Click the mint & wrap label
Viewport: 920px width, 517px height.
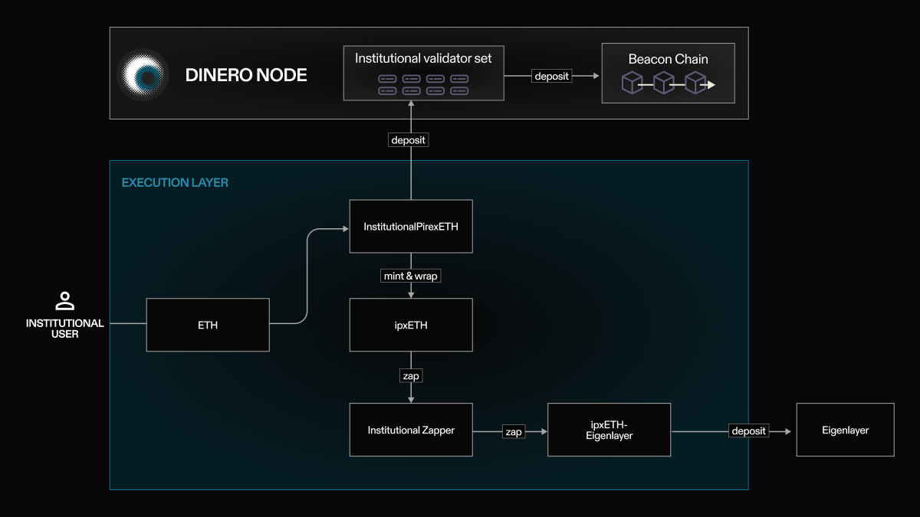point(411,276)
